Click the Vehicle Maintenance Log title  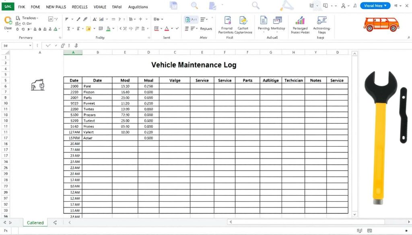pos(194,65)
